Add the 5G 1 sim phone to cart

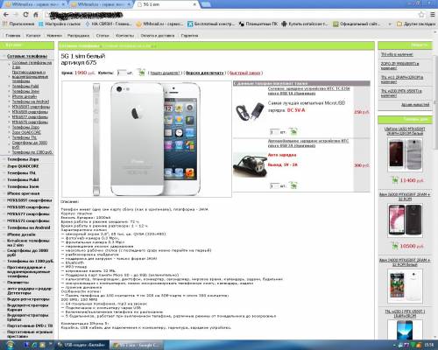(141, 73)
